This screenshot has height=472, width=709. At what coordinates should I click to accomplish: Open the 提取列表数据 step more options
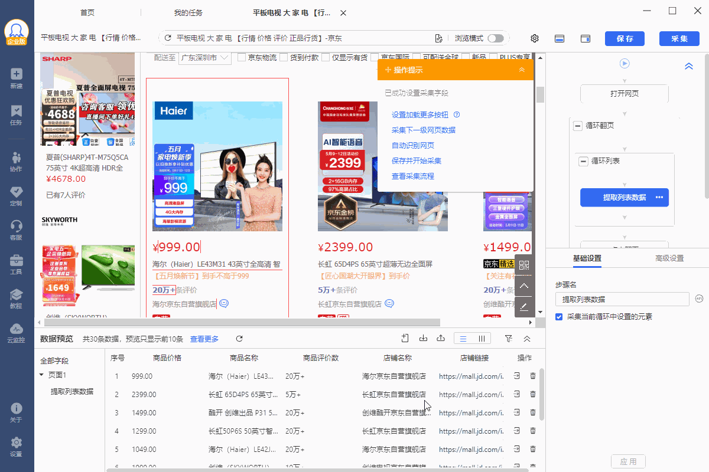click(659, 197)
